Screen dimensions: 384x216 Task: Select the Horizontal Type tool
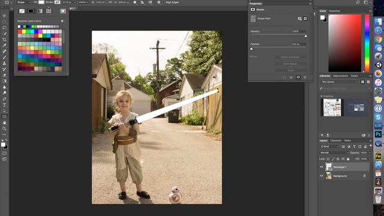(4, 105)
